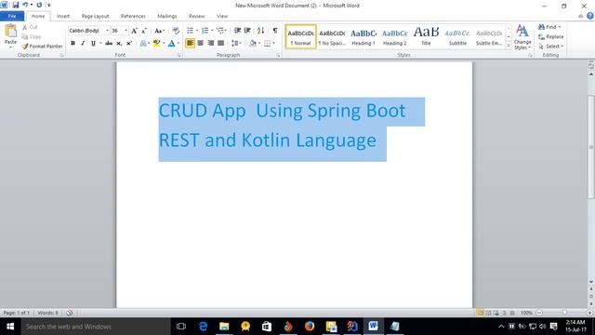Click the Paste clipboard icon
Screen dimensions: 595x335
(10, 31)
